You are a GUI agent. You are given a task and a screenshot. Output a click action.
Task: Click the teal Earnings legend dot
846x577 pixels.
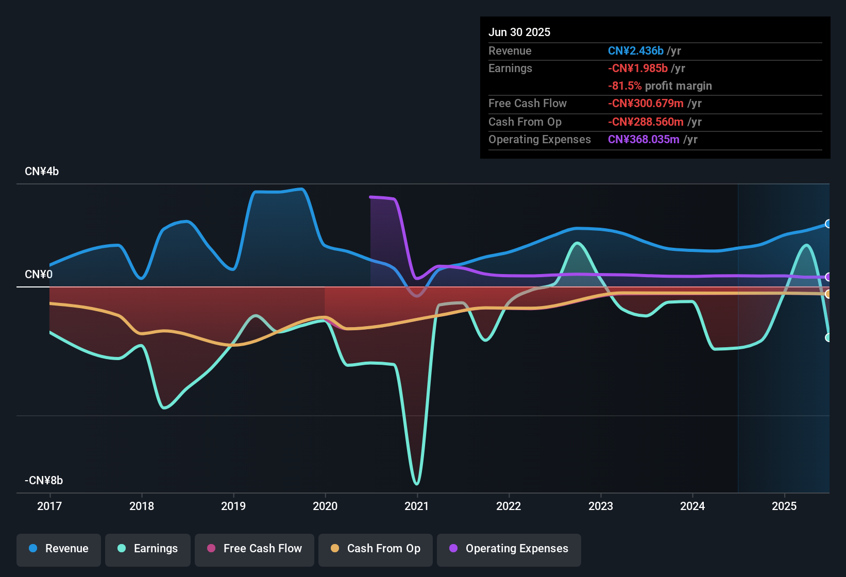[122, 549]
